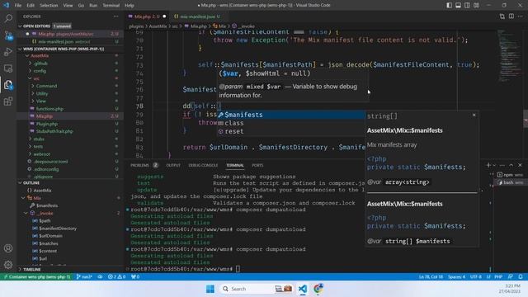Open the Run and Debug view
The height and width of the screenshot is (297, 528).
pyautogui.click(x=8, y=51)
